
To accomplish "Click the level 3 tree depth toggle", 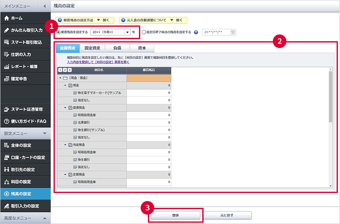I will (x=70, y=70).
